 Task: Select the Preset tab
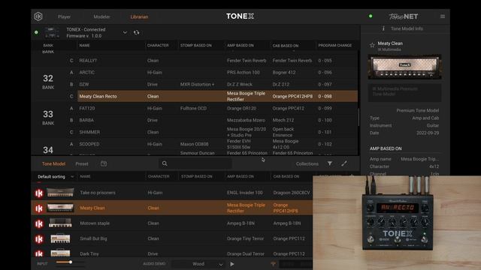[x=82, y=163]
